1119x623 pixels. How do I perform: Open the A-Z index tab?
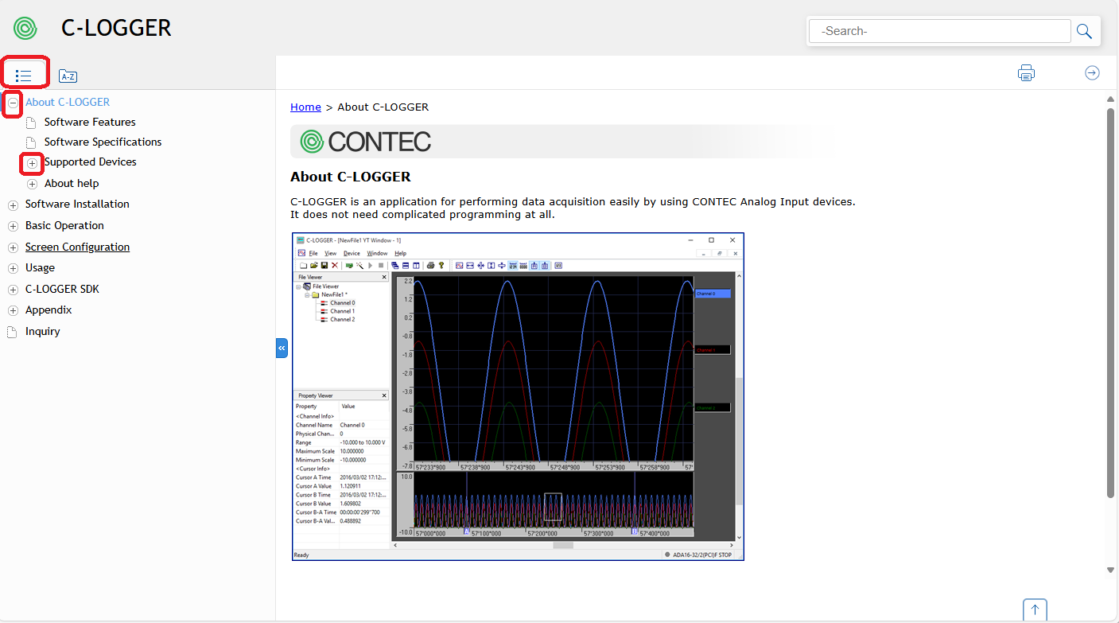tap(68, 76)
